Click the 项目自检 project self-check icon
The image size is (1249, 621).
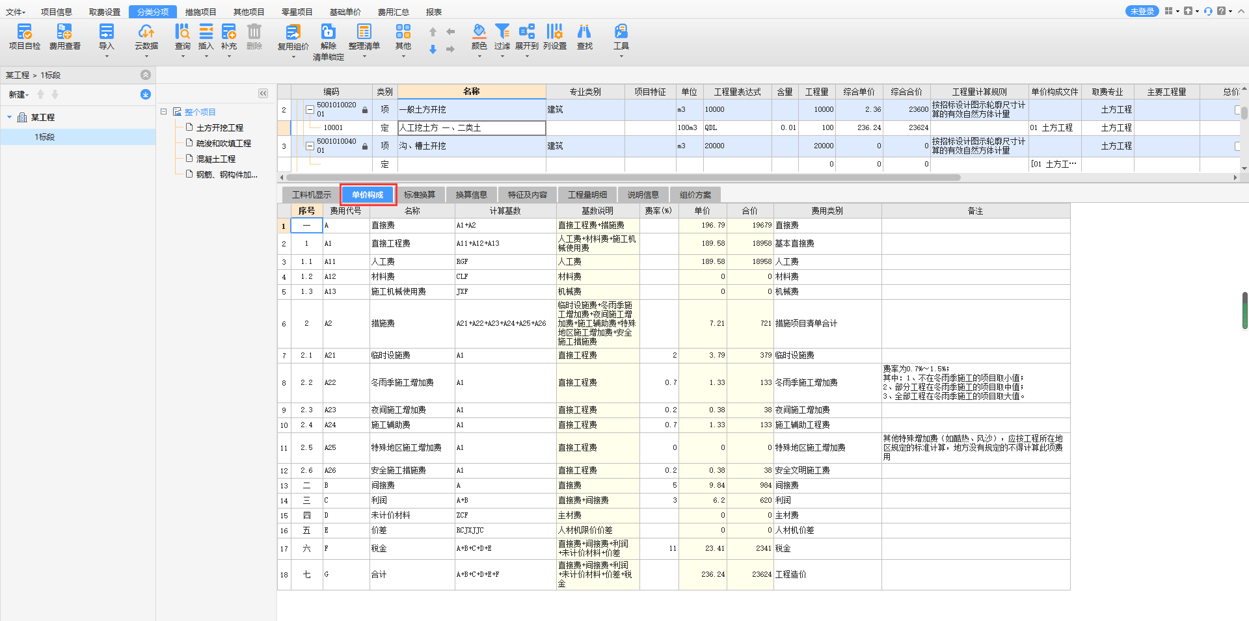point(25,32)
